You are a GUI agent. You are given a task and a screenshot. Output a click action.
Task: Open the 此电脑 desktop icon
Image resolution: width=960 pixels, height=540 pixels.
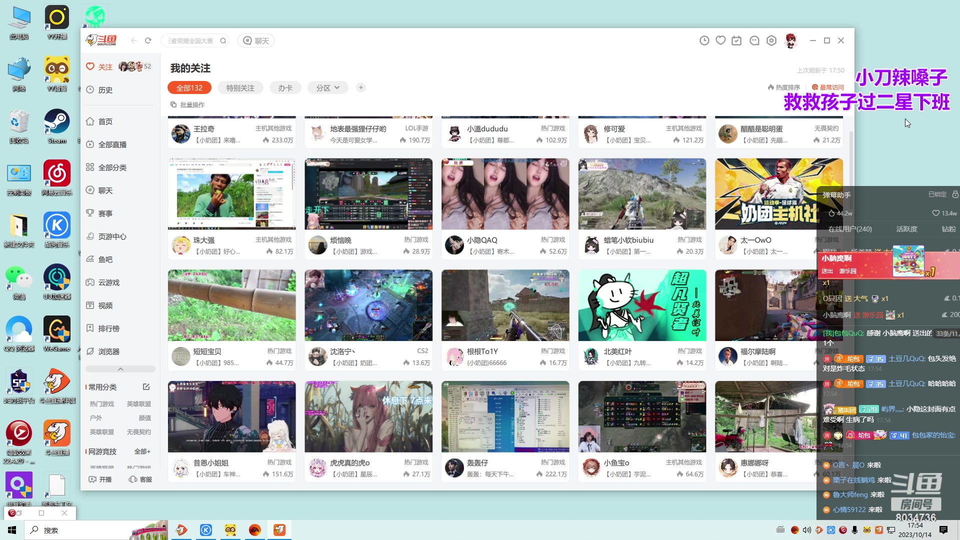pos(19,22)
